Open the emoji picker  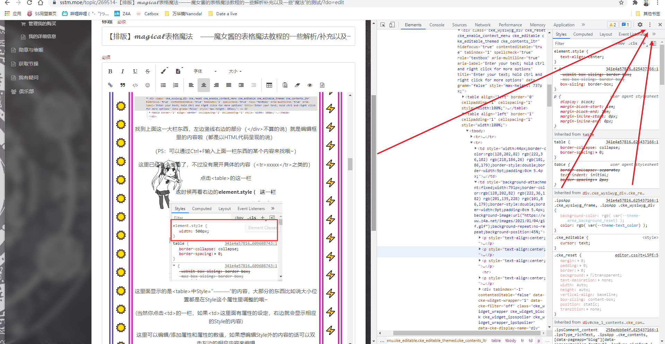[148, 85]
